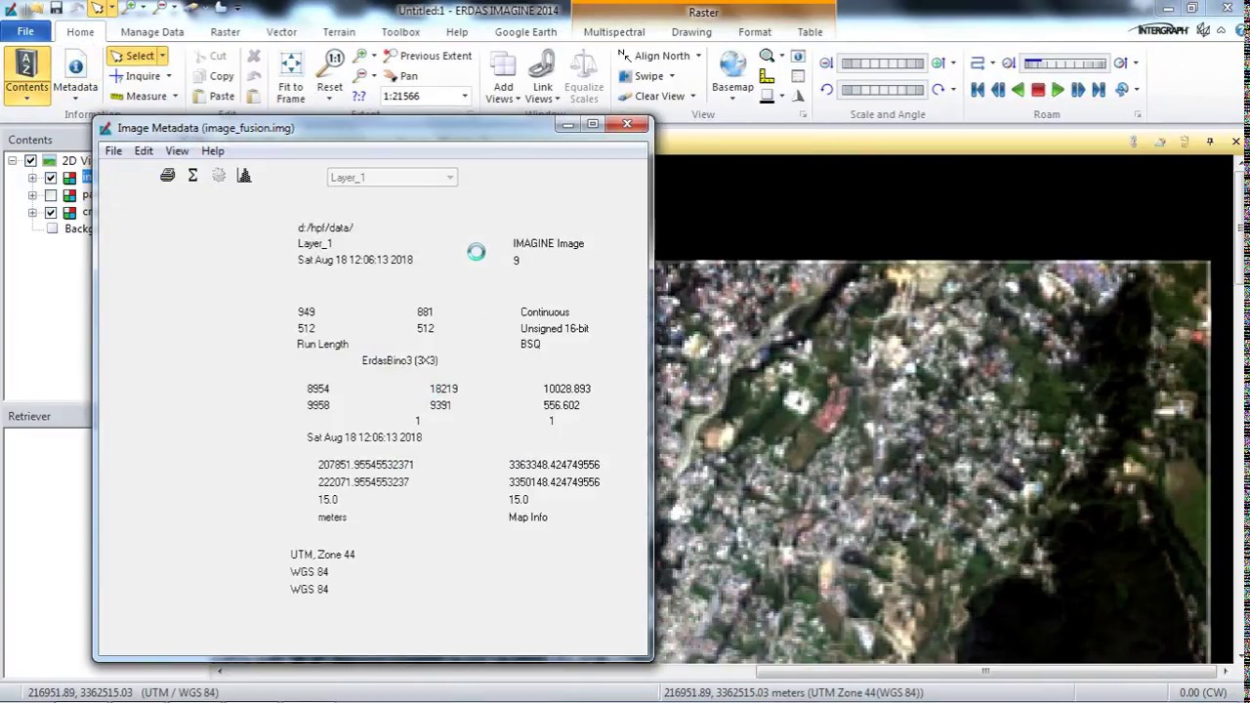
Task: Click the print icon in Image Metadata
Action: tap(167, 176)
